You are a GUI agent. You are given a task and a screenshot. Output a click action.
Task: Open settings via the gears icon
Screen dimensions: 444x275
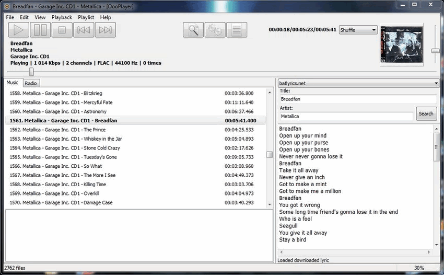[215, 30]
